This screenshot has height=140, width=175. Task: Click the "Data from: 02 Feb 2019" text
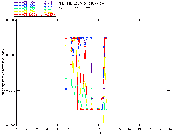coord(75,8)
